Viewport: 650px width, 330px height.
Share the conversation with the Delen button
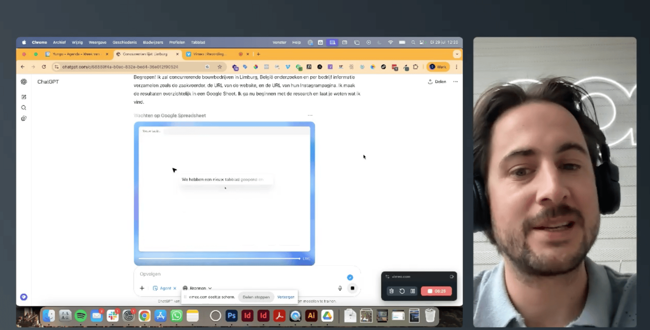point(437,82)
